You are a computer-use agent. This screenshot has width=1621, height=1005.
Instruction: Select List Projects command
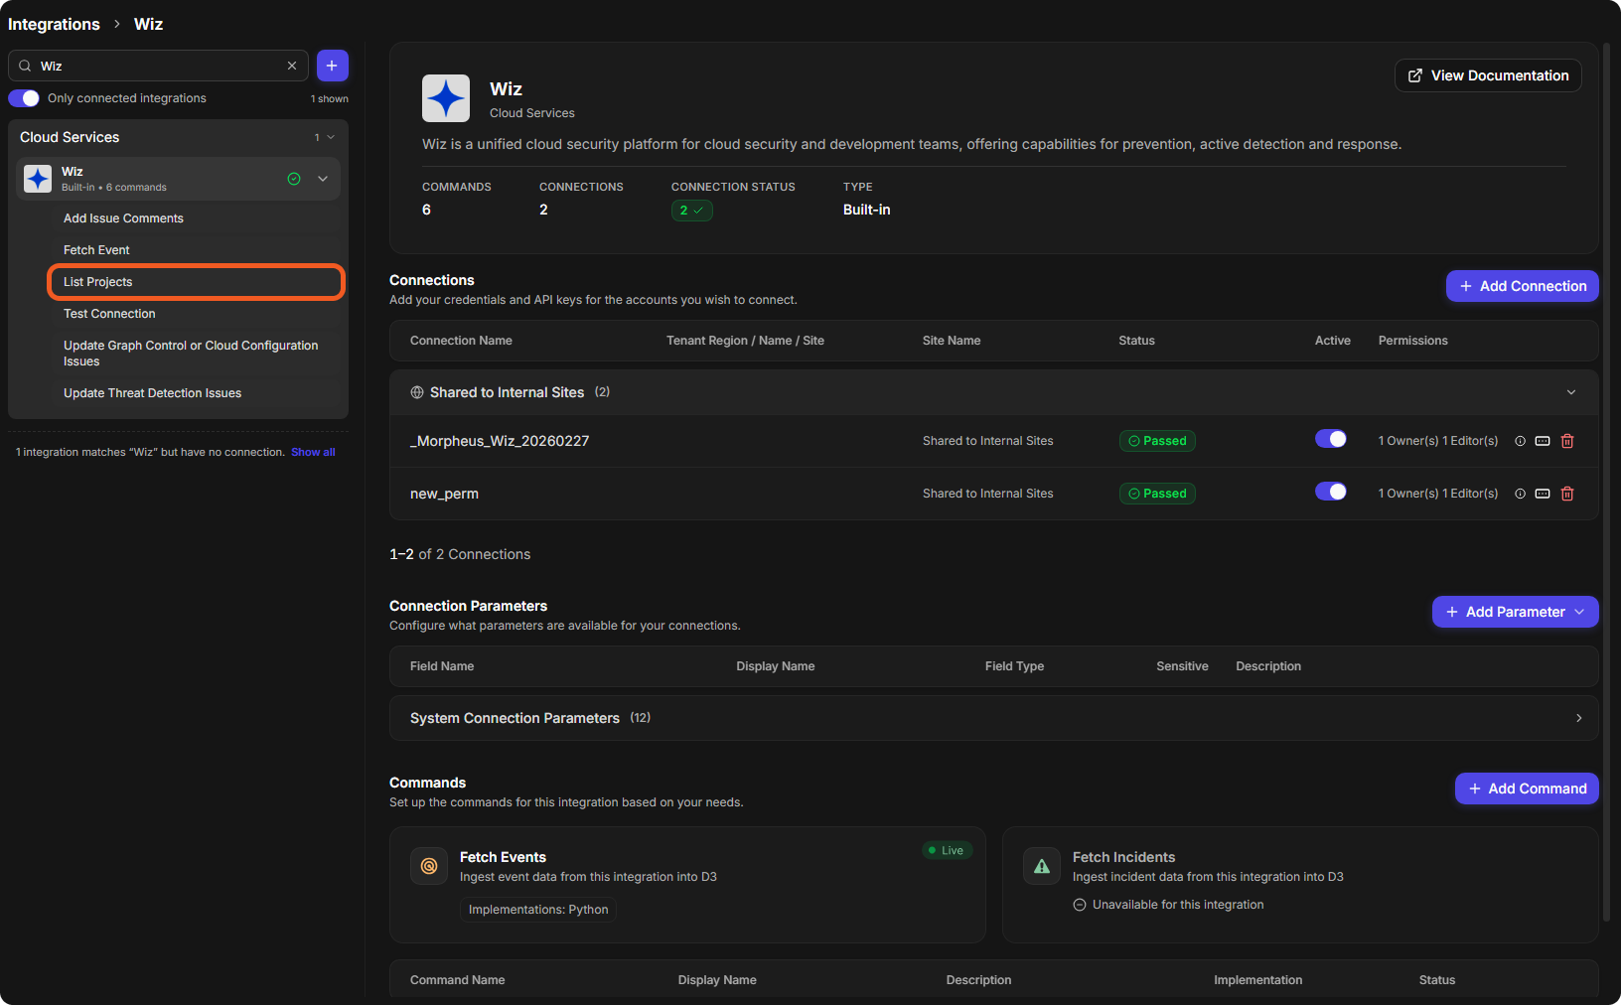pos(196,282)
